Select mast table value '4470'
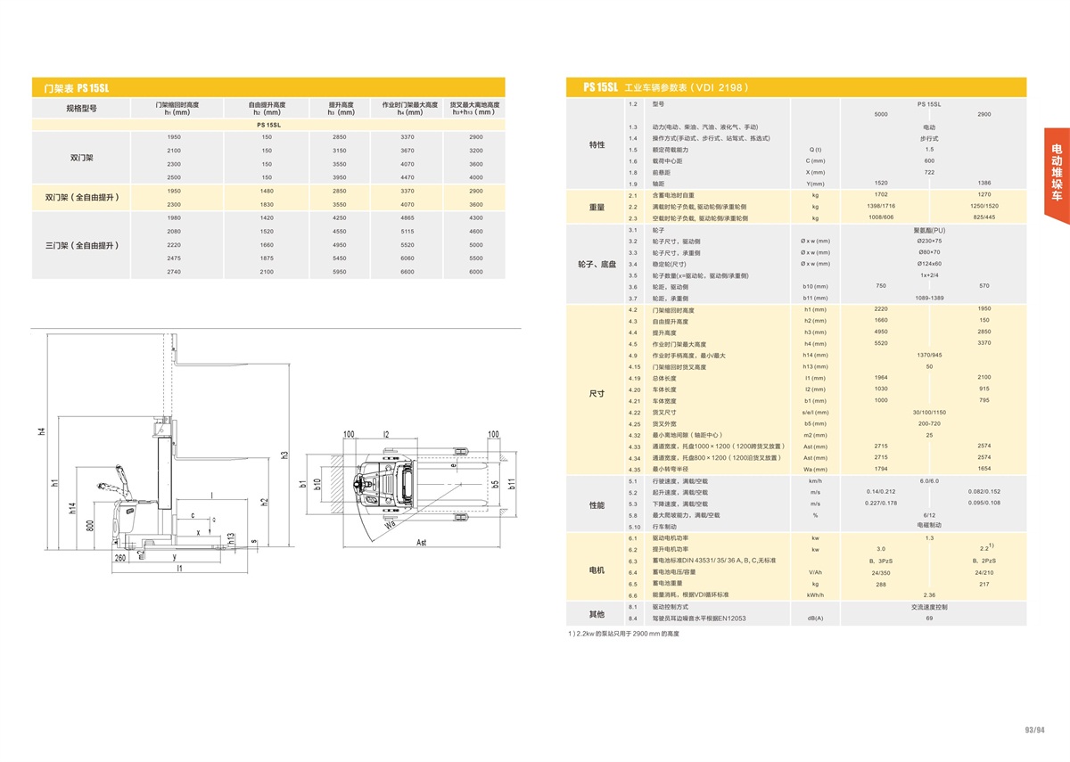Screen dimensions: 1070x762 407,177
